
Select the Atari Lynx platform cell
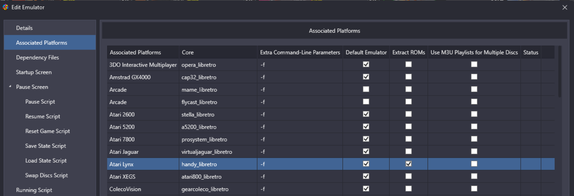click(x=143, y=164)
